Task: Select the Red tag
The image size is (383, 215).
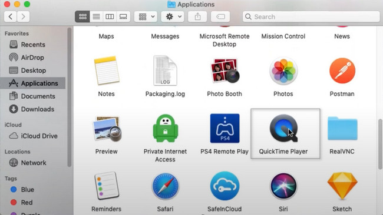Action: (33, 202)
